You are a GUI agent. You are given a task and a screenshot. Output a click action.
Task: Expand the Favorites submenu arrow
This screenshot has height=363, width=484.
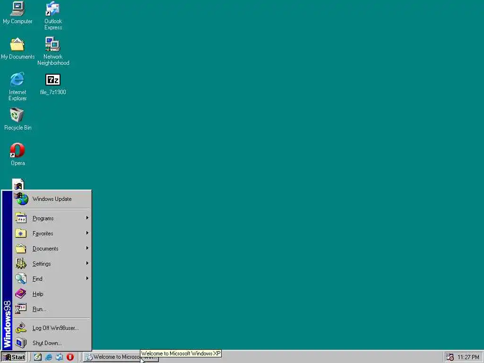[x=87, y=233]
